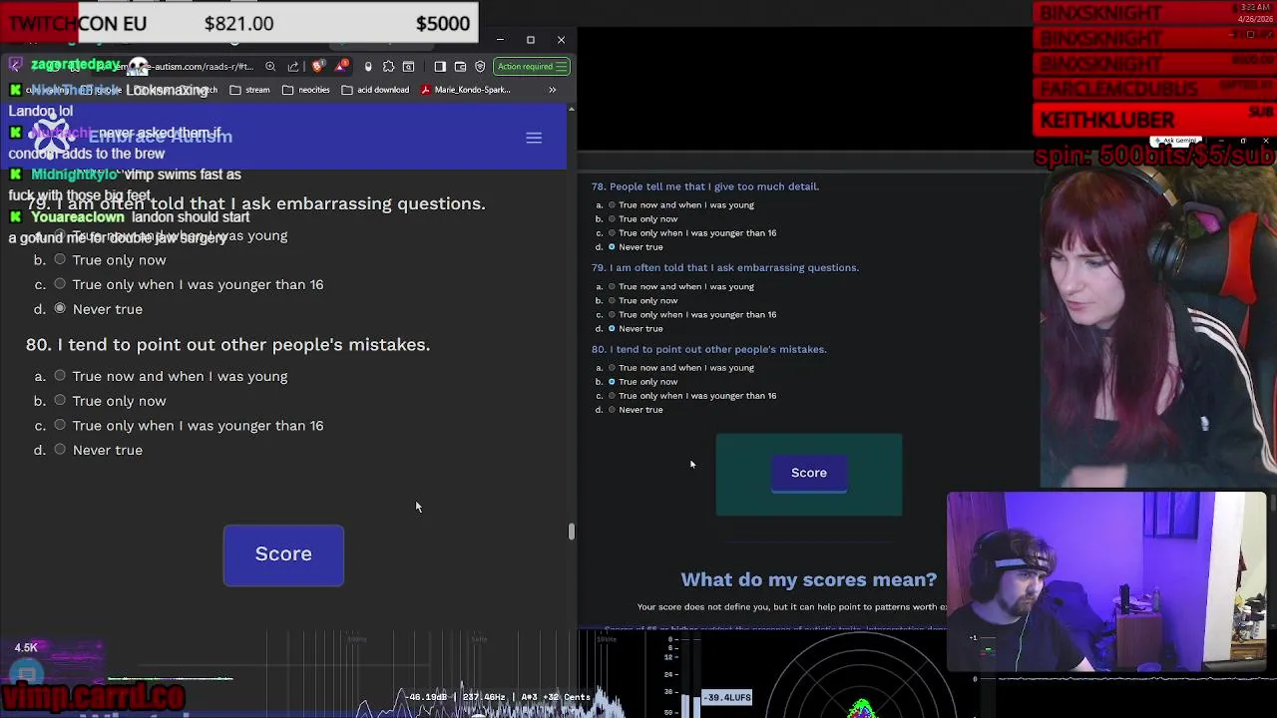
Task: Right window Q79: select True only when younger than 16
Action: pyautogui.click(x=612, y=315)
